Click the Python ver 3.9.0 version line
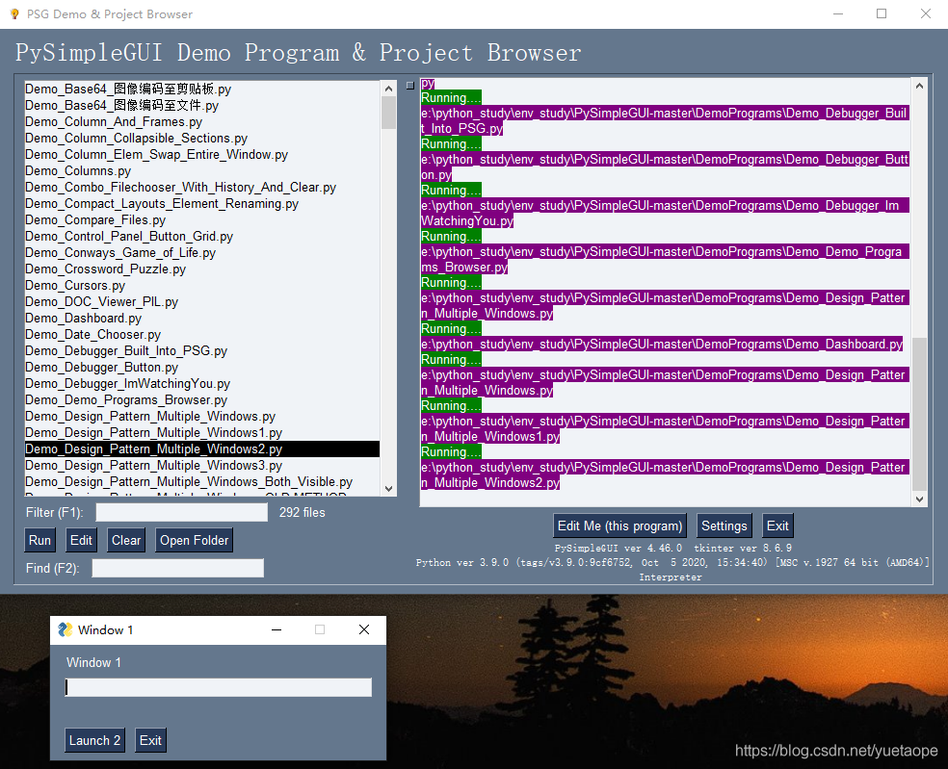The image size is (948, 769). coord(672,562)
